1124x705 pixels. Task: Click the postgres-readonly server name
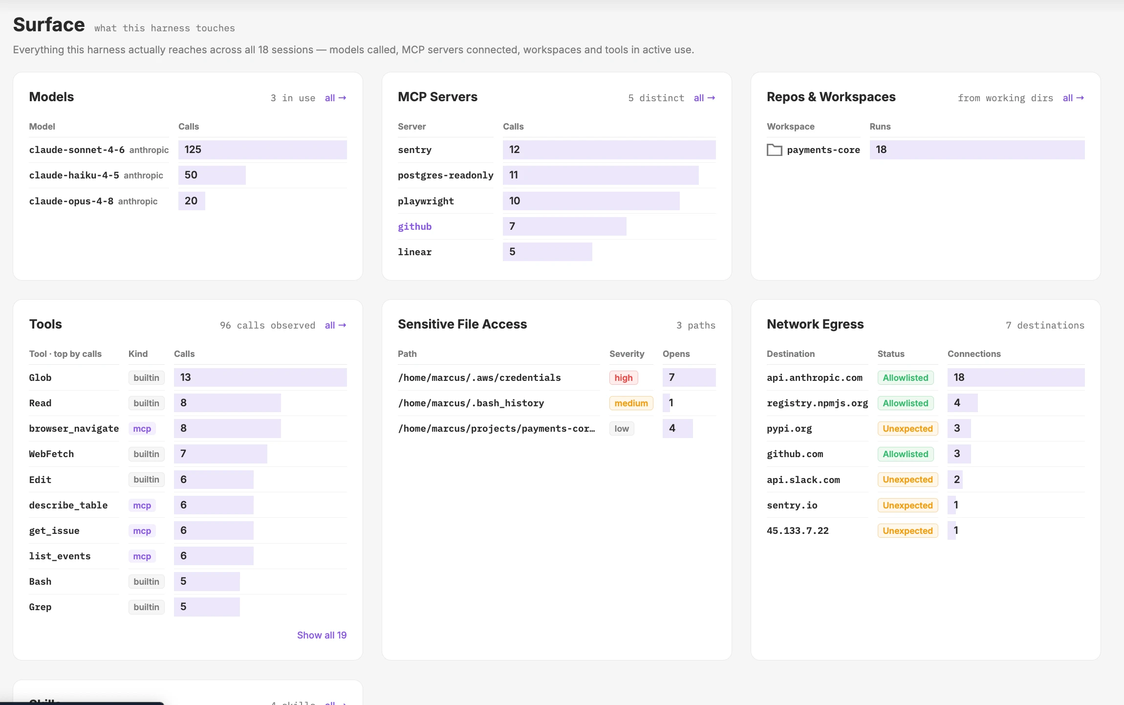click(x=445, y=175)
